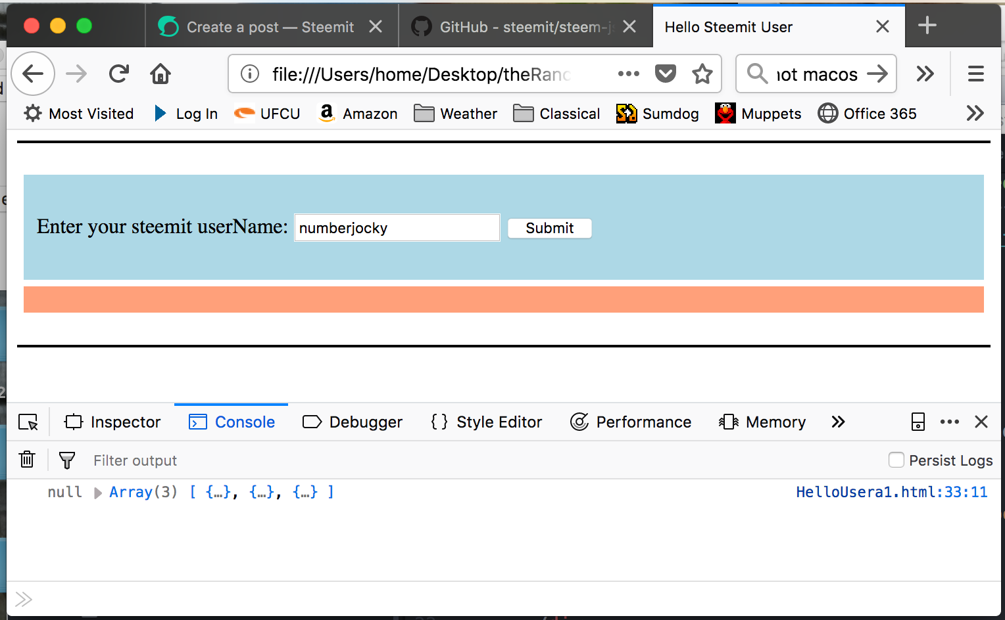
Task: Reload the current page
Action: click(x=119, y=74)
